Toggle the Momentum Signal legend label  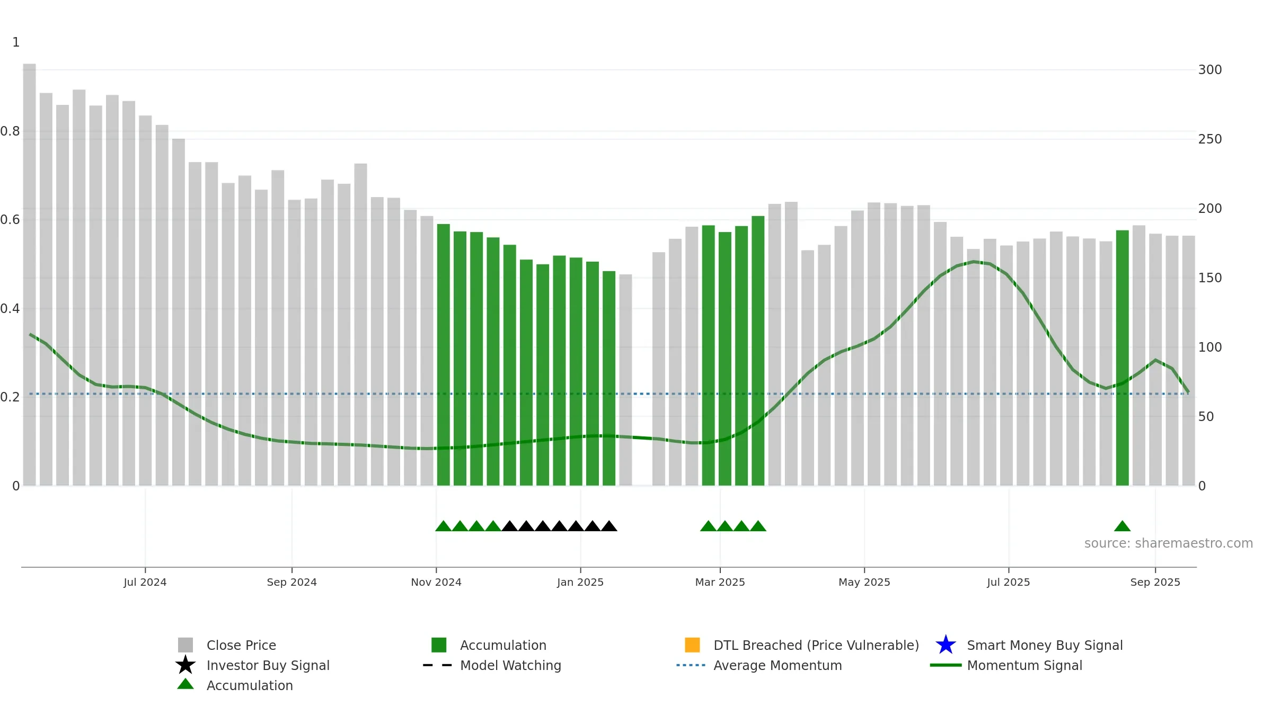tap(1024, 665)
